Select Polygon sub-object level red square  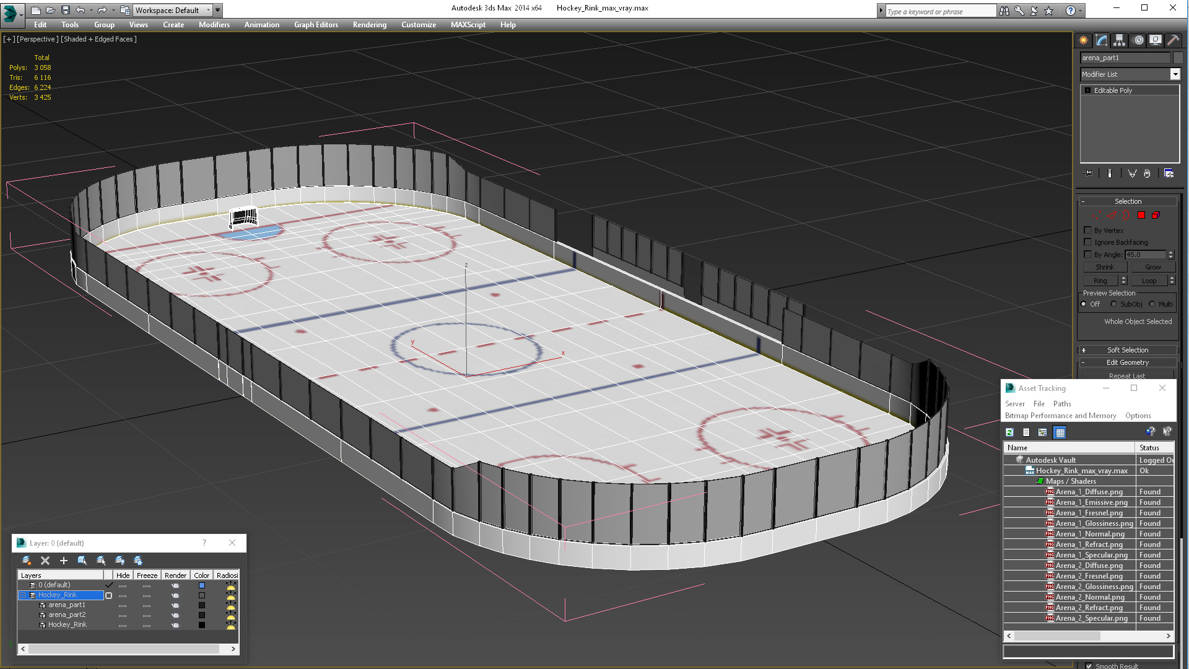[1141, 215]
